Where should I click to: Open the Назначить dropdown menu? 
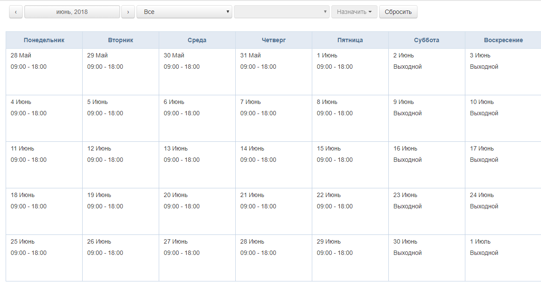tap(354, 12)
